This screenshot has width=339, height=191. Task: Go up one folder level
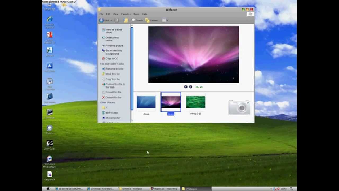point(126,20)
